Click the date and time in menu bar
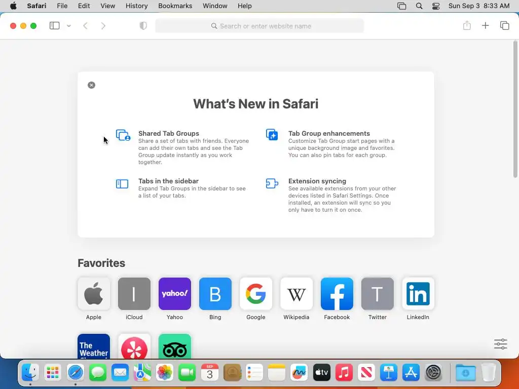 coord(479,6)
